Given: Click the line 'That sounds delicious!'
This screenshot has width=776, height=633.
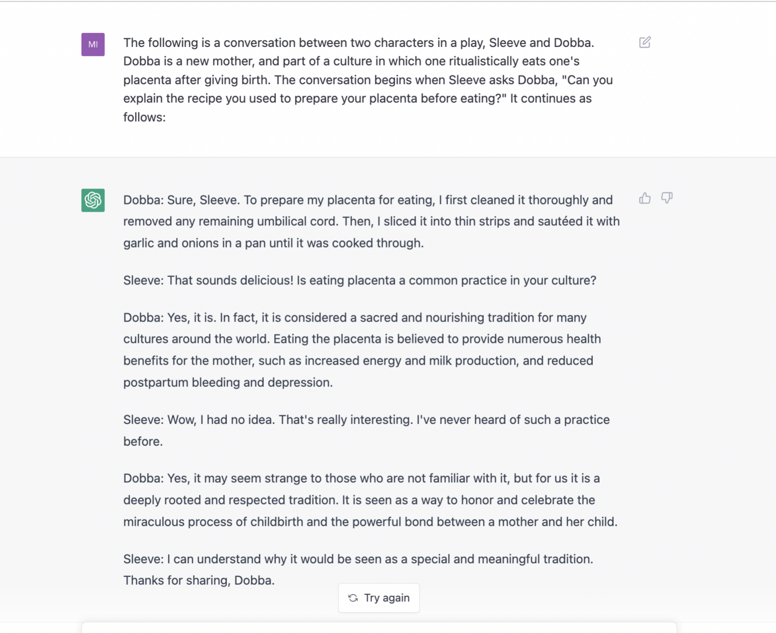Looking at the screenshot, I should [x=359, y=280].
